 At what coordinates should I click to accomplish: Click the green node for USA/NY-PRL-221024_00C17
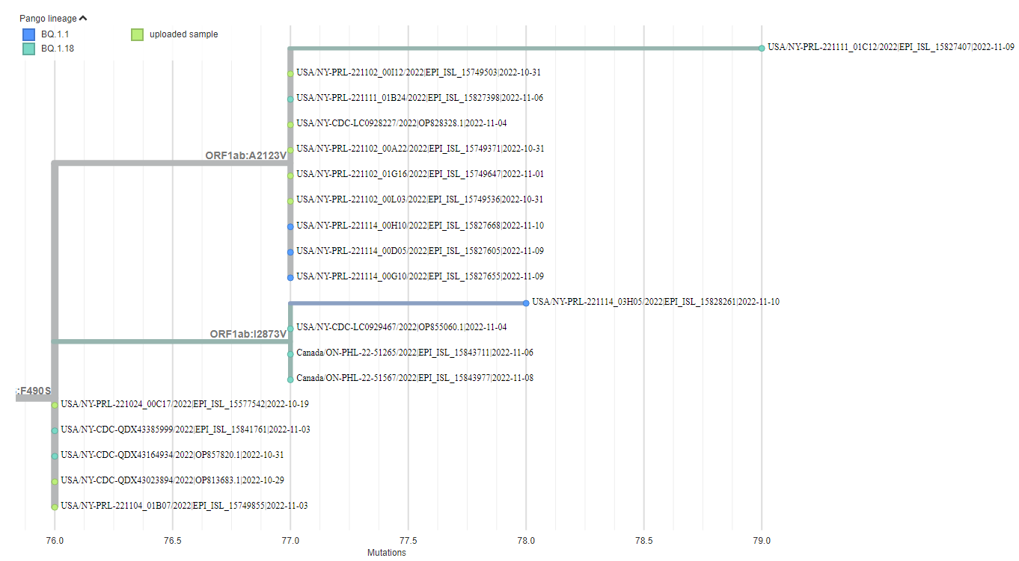[54, 404]
